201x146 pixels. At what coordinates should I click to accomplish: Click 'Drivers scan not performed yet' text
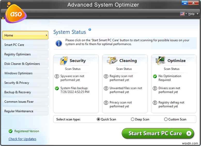(x=169, y=90)
